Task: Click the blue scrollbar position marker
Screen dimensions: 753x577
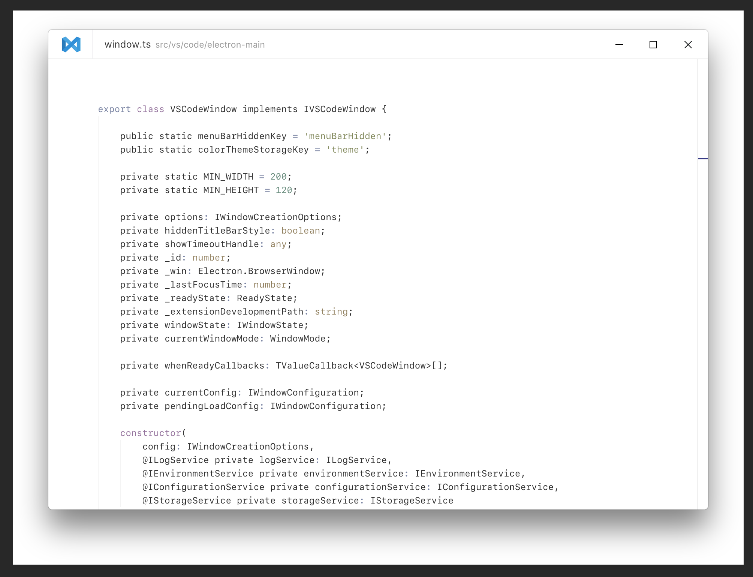Action: [703, 159]
